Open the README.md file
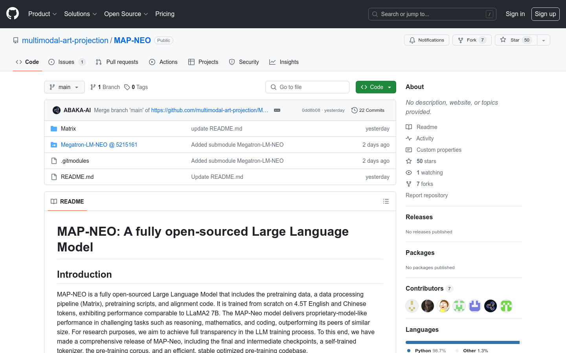 [77, 177]
